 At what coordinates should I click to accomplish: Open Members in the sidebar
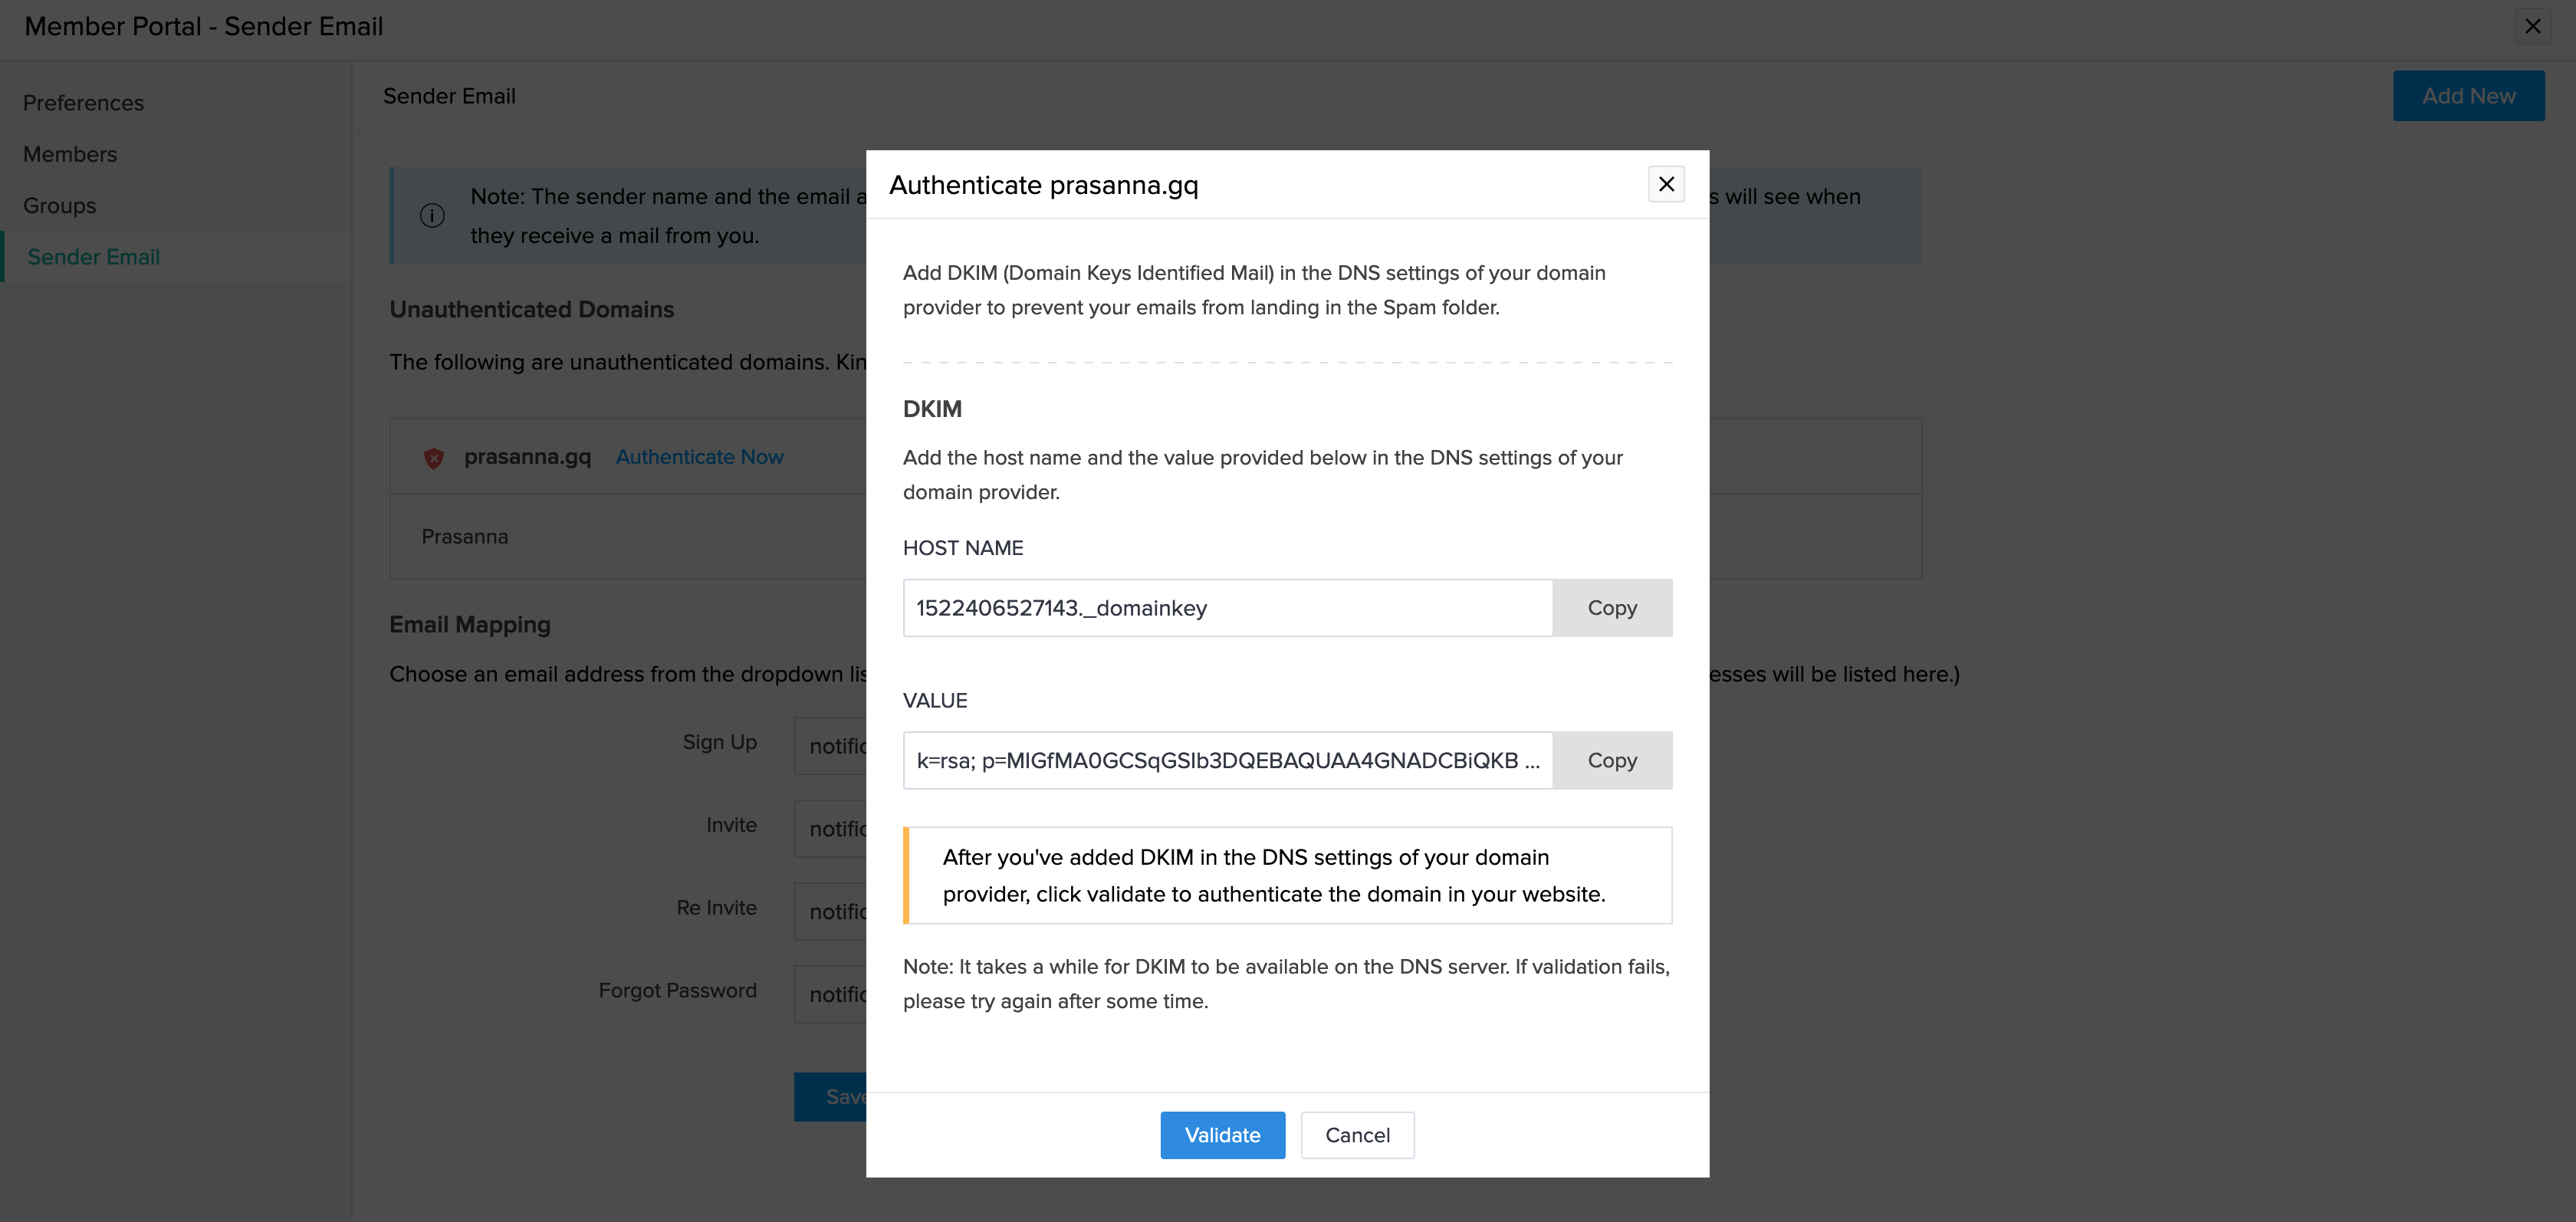point(70,154)
